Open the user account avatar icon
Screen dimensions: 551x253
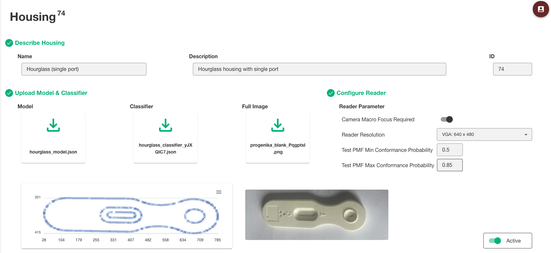pos(541,9)
